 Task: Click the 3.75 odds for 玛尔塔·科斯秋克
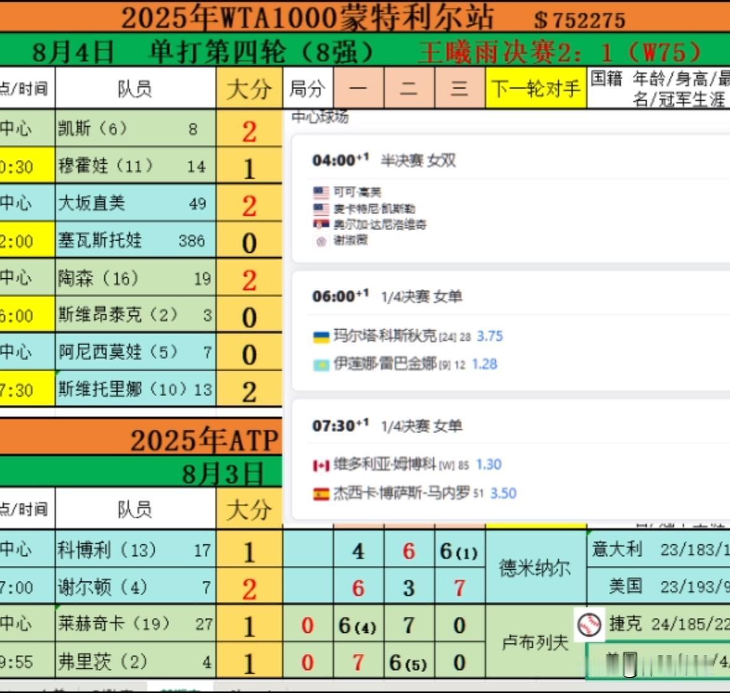(x=490, y=336)
